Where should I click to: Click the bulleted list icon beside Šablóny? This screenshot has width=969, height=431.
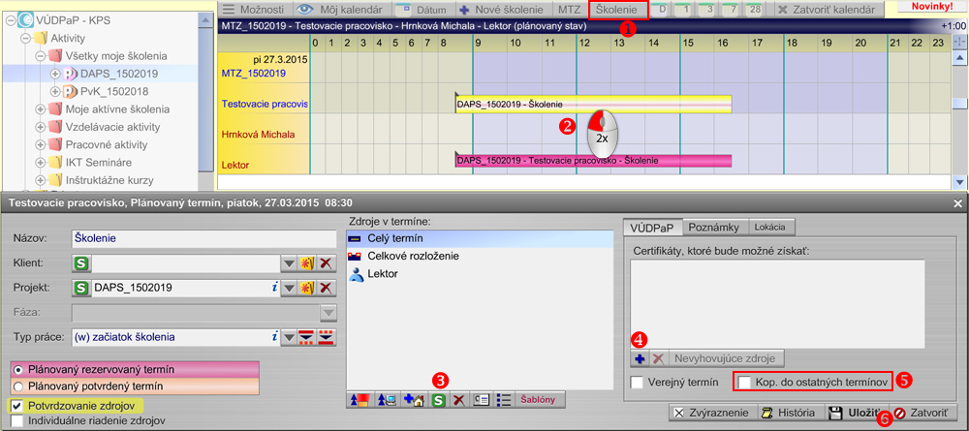click(x=504, y=399)
